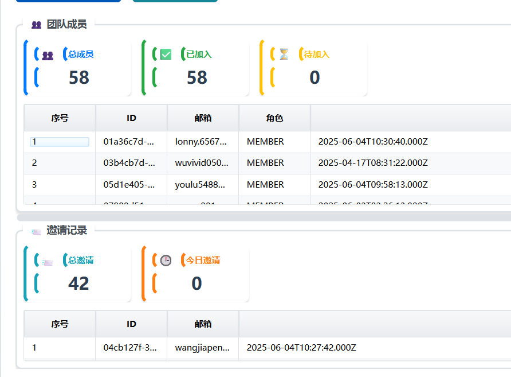Click the 邮箱 column header in team table
The width and height of the screenshot is (511, 377).
[203, 118]
